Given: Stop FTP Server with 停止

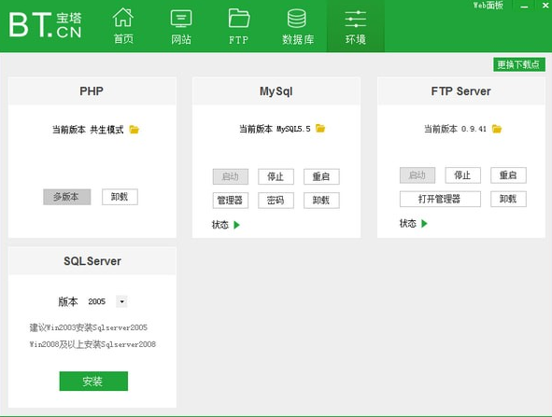Looking at the screenshot, I should point(463,175).
